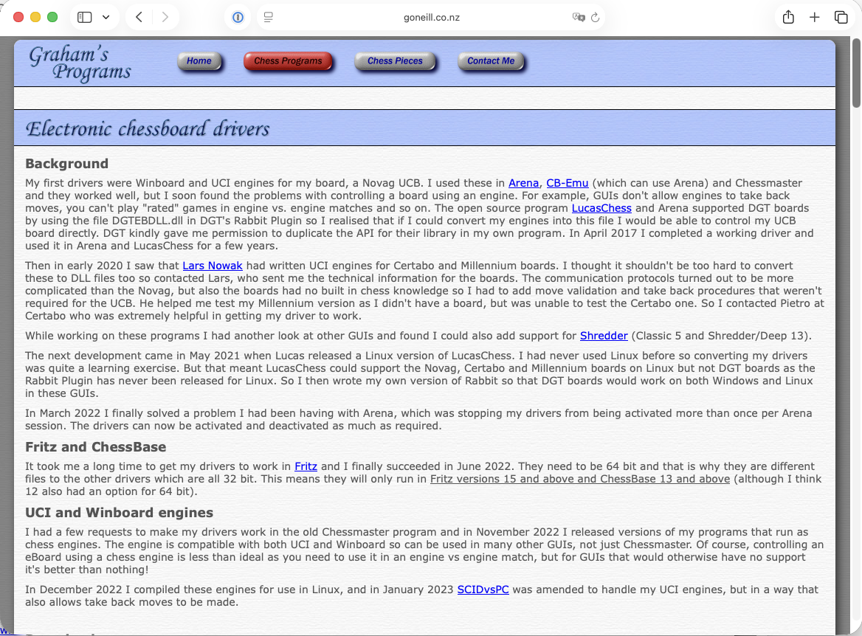Open the Share sheet icon
This screenshot has width=862, height=636.
788,17
